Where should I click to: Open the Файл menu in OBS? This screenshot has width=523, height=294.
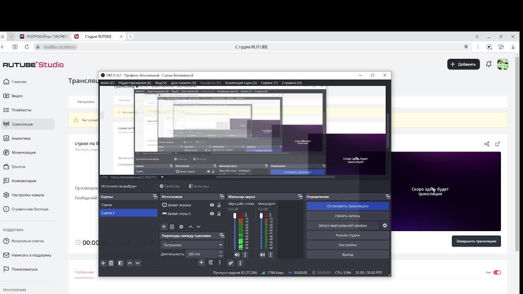point(107,83)
